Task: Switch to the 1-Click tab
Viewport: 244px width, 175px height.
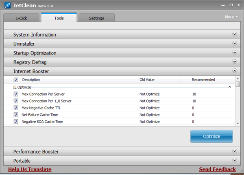Action: 21,18
